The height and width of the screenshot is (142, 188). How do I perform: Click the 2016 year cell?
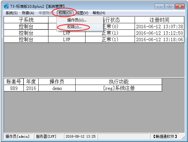(31, 88)
